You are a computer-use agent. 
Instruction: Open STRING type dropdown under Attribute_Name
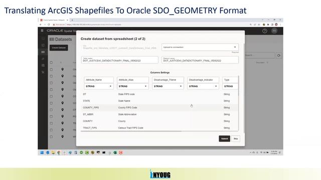(x=99, y=86)
